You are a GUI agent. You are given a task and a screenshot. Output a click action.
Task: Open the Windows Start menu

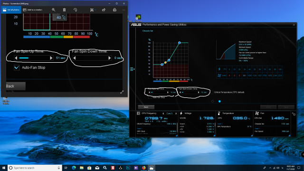pos(4,168)
